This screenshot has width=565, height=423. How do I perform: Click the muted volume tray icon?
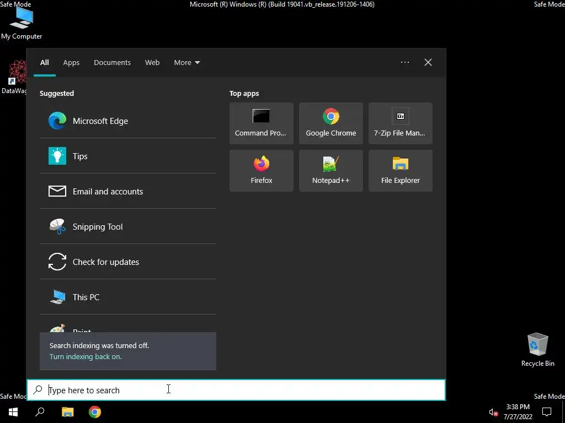click(493, 412)
